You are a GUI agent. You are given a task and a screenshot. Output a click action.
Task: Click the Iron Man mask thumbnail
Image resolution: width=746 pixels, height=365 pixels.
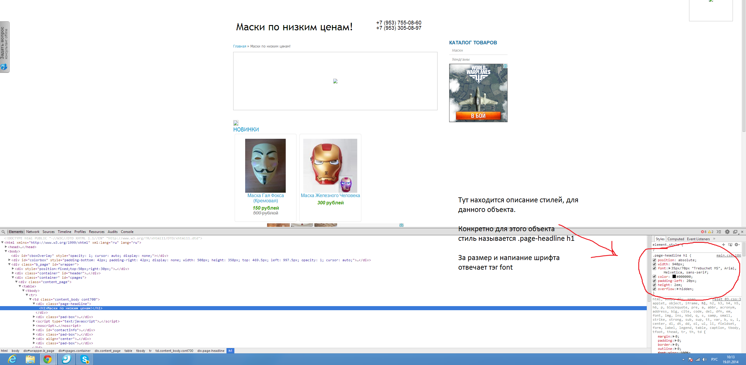point(330,166)
